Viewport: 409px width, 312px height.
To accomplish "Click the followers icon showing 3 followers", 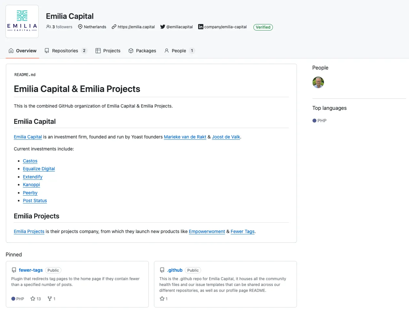I will [x=48, y=27].
